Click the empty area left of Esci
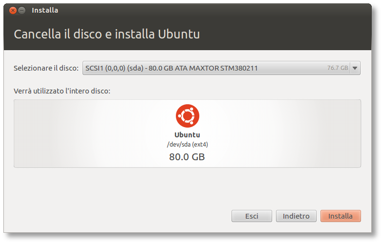The height and width of the screenshot is (244, 383). 122,216
